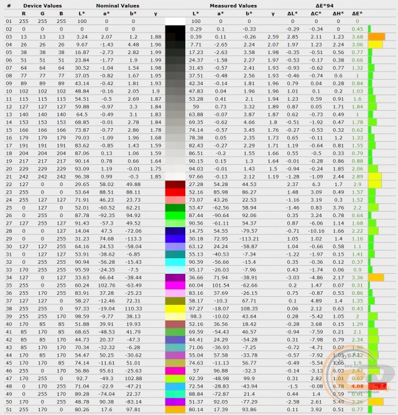Click the ΔE* value '3.68' in row 03

(x=358, y=37)
